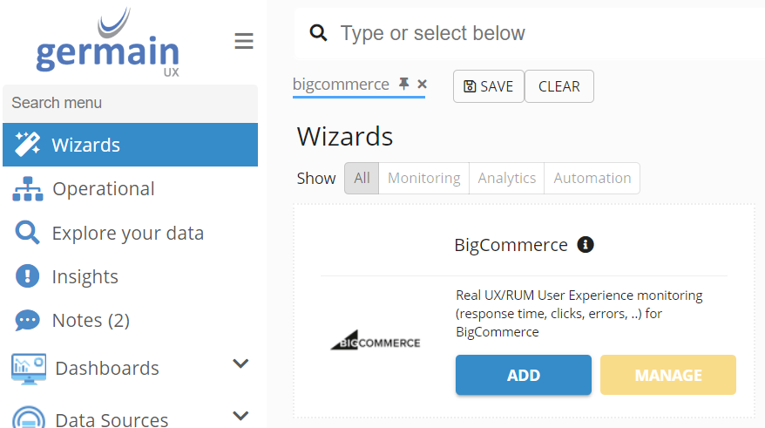Show All wizards filter

pyautogui.click(x=362, y=178)
